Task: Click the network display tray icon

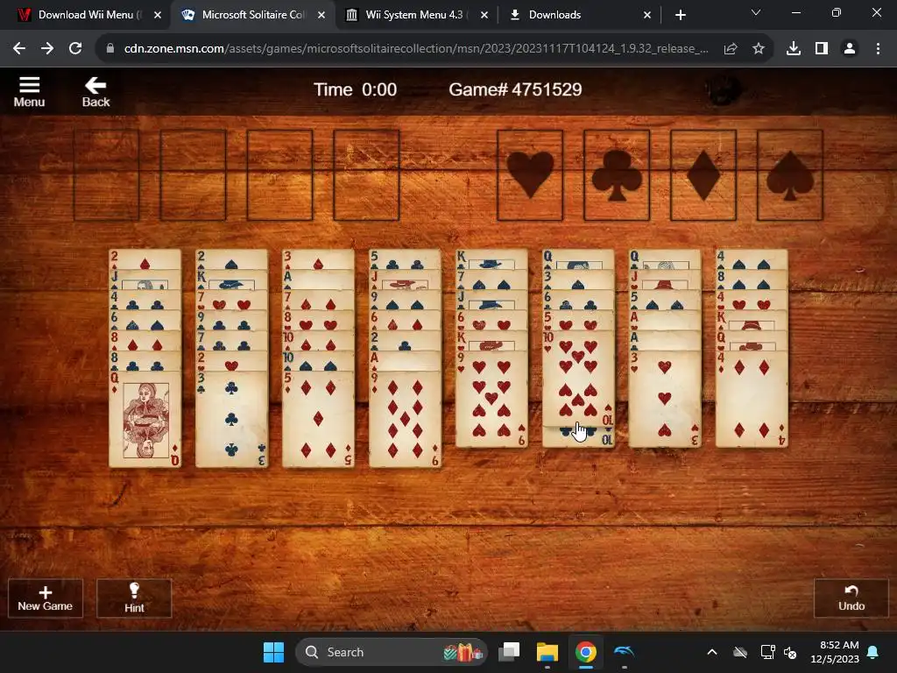Action: [767, 652]
